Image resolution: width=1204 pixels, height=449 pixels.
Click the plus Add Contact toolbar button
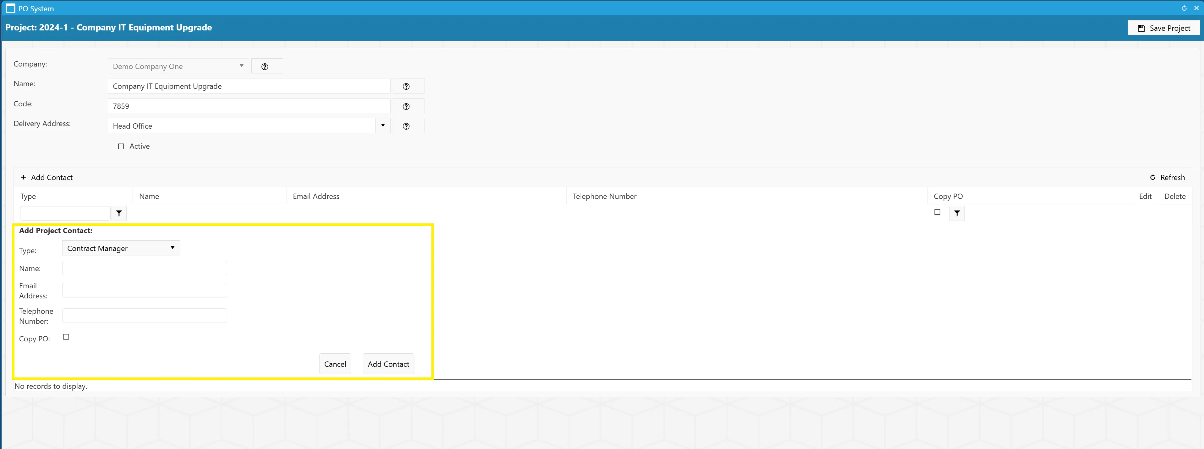(47, 177)
